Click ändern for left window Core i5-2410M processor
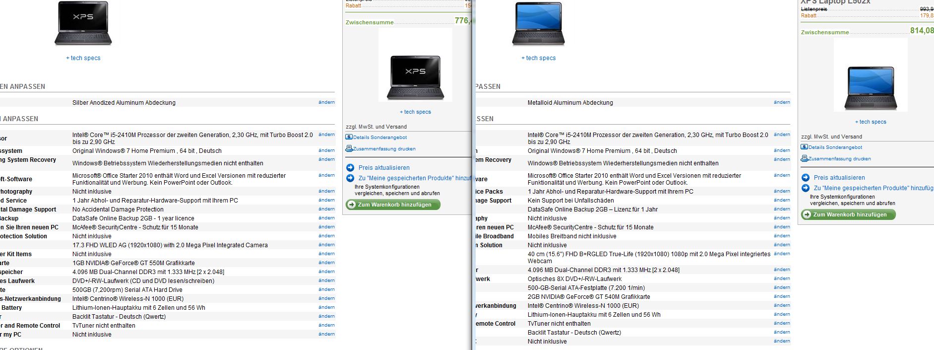934x350 pixels. tap(326, 135)
